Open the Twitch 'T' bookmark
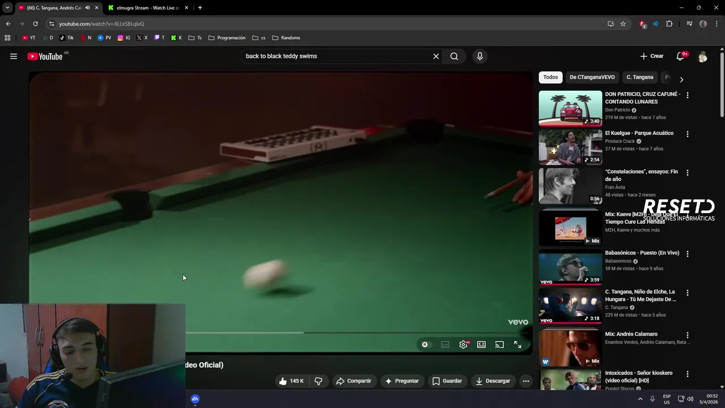This screenshot has width=725, height=408. pos(160,38)
